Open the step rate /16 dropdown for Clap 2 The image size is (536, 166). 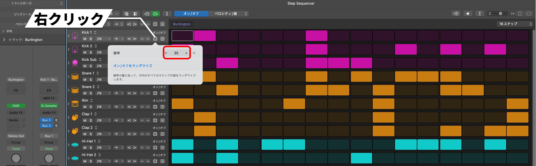104,134
